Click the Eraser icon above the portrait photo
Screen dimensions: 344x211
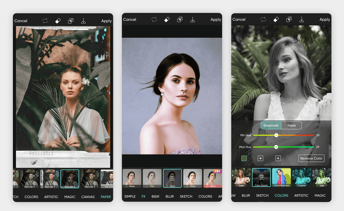pyautogui.click(x=167, y=19)
